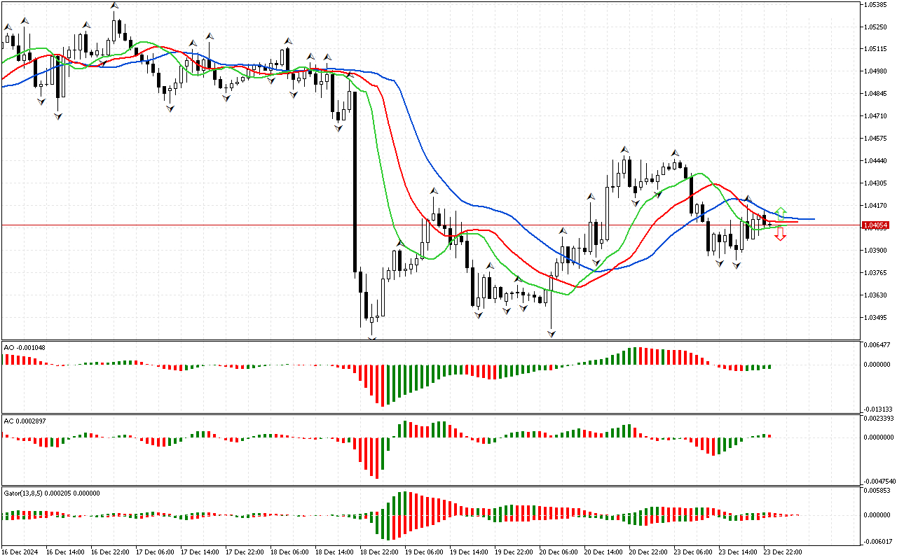Viewport: 897px width, 560px height.
Task: Click the 1.03765 price axis label
Action: point(877,273)
